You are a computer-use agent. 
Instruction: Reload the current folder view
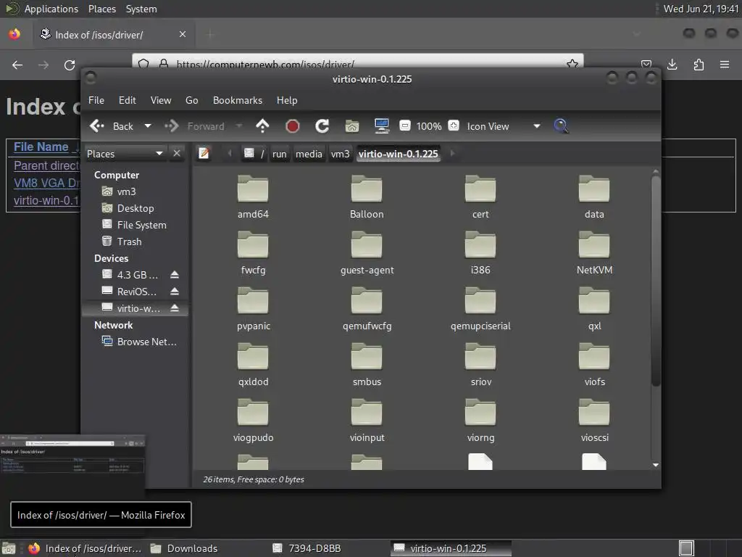point(322,126)
